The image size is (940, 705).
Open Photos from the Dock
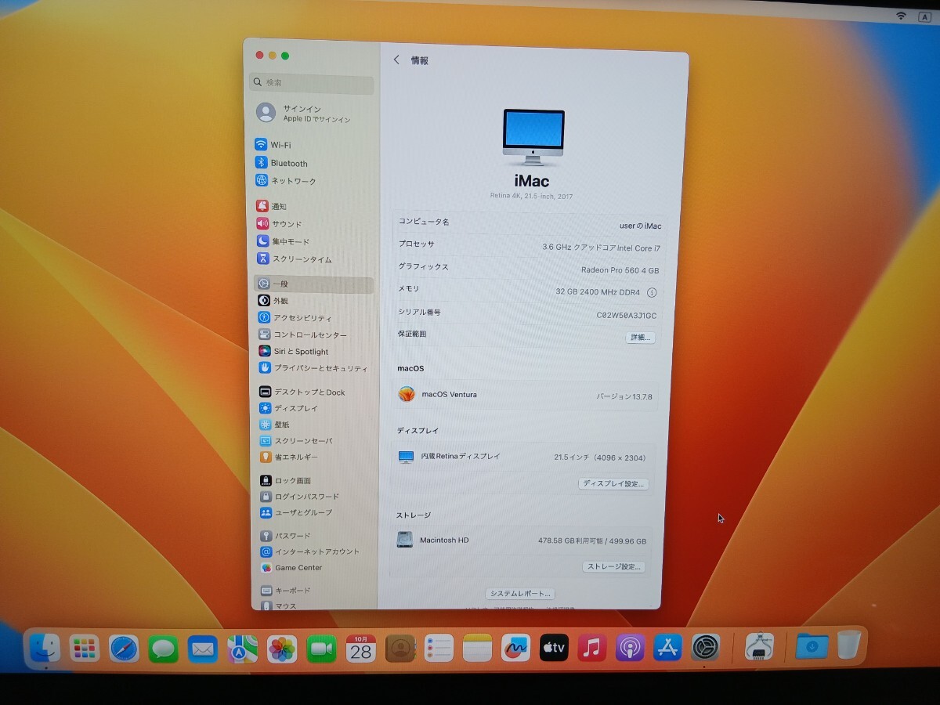282,649
